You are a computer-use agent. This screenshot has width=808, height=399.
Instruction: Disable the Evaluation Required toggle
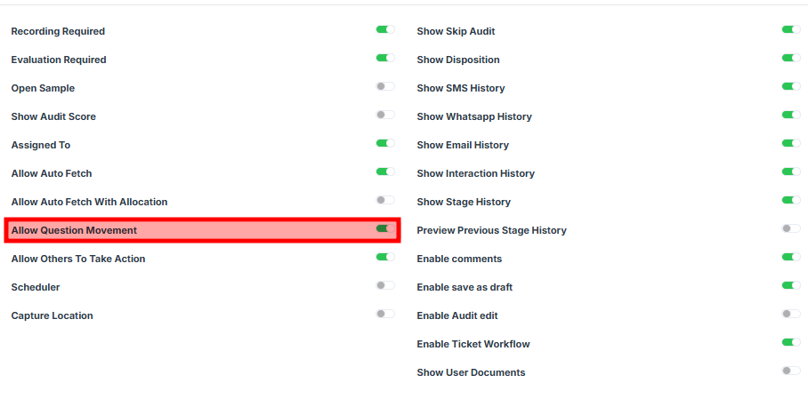click(x=385, y=58)
